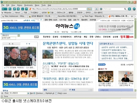The width and height of the screenshot is (137, 104).
Task: Click Next in the Find bar
Action: click(31, 93)
